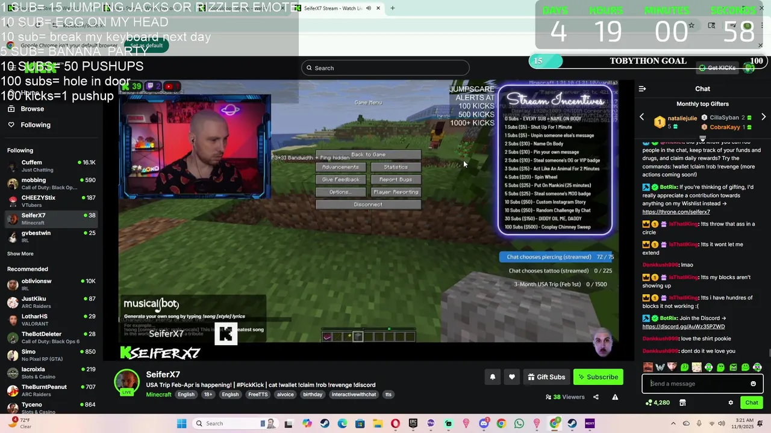Open Copilot from the taskbar
The height and width of the screenshot is (433, 771).
(x=307, y=423)
